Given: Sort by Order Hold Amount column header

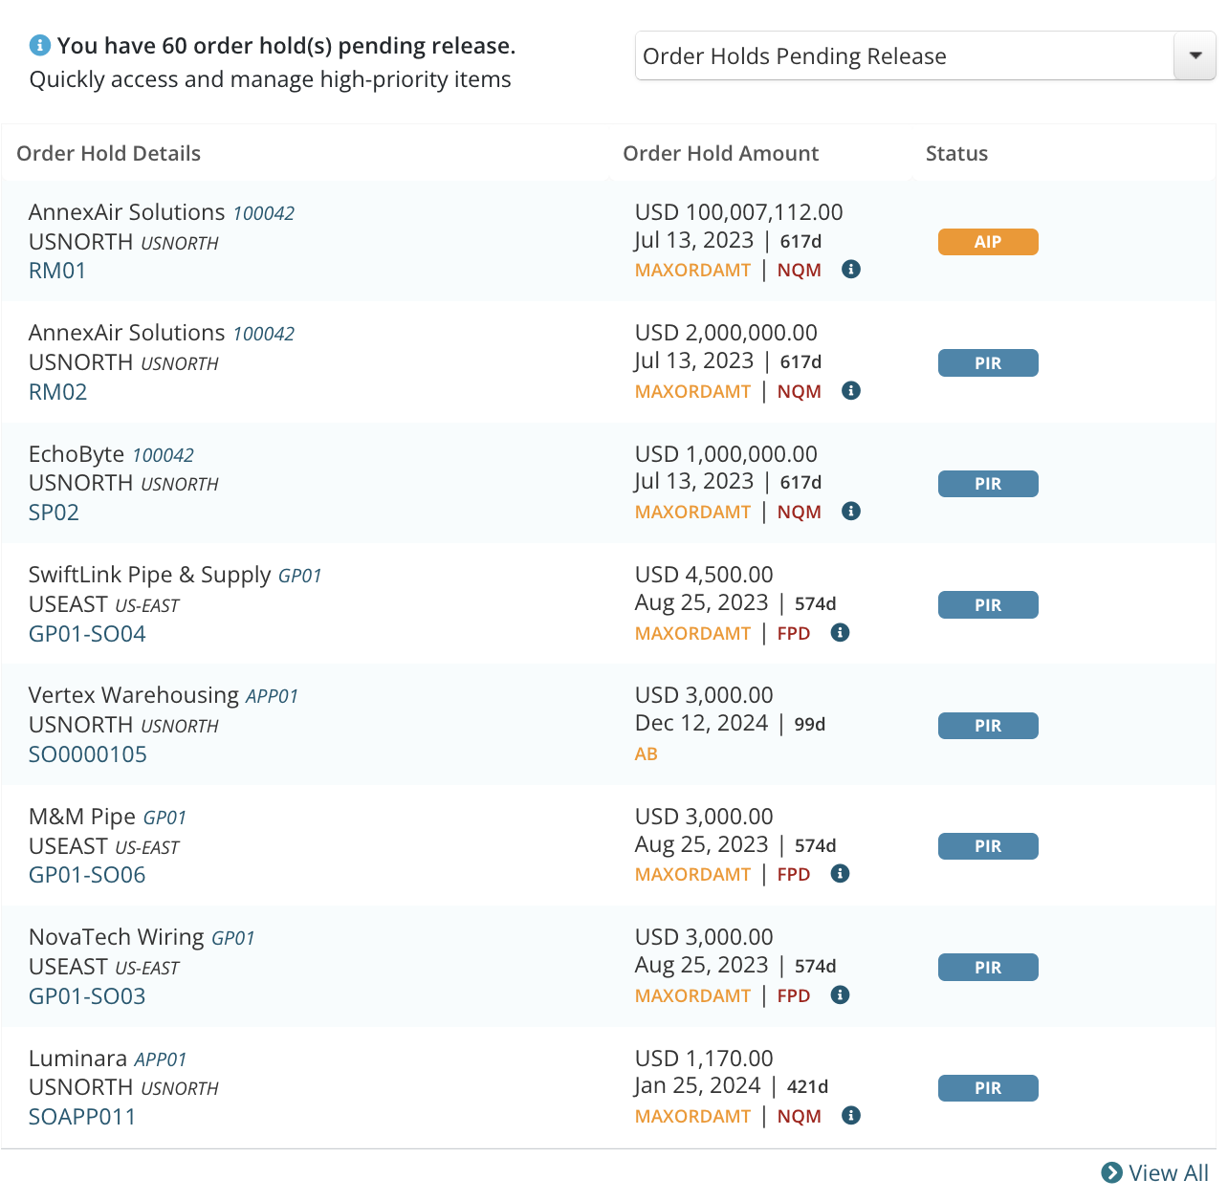Looking at the screenshot, I should [x=720, y=154].
